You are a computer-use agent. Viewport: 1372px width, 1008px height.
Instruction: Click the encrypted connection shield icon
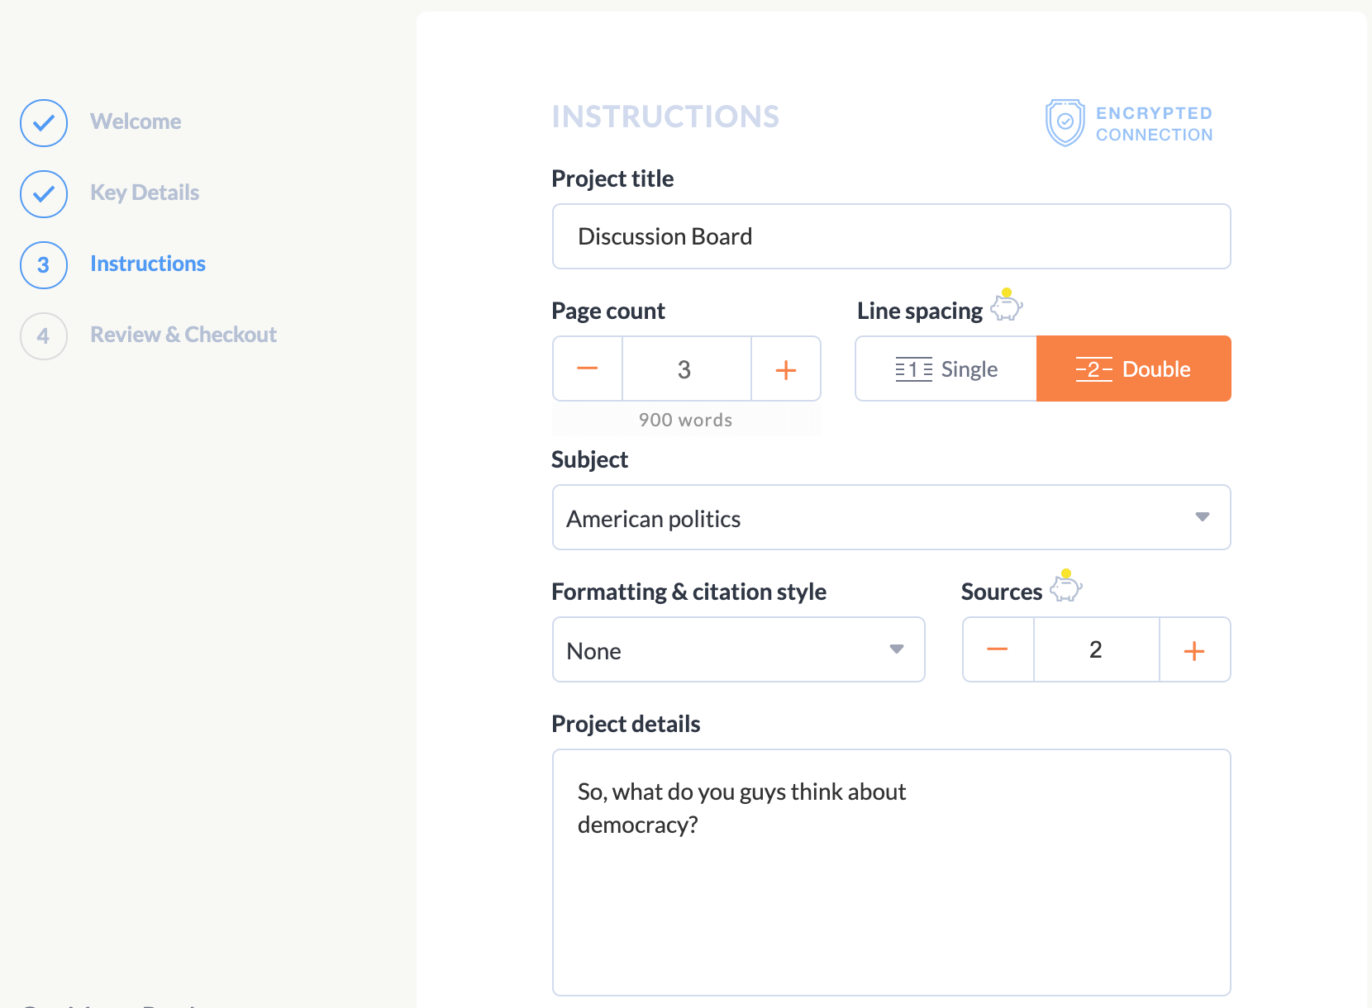(1065, 122)
